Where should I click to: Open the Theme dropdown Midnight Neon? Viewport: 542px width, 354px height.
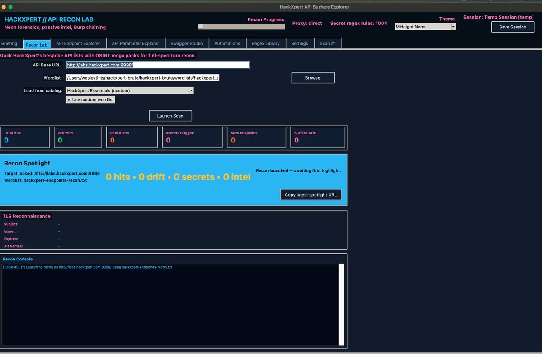click(x=425, y=27)
